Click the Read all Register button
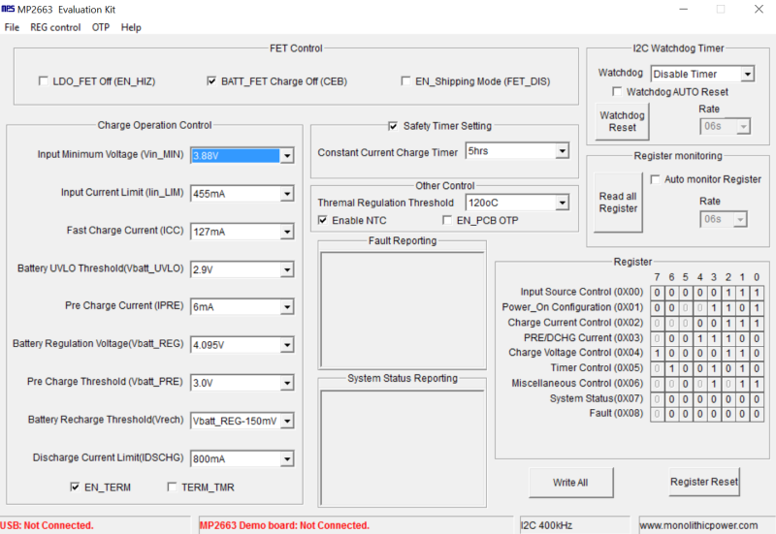 [618, 203]
